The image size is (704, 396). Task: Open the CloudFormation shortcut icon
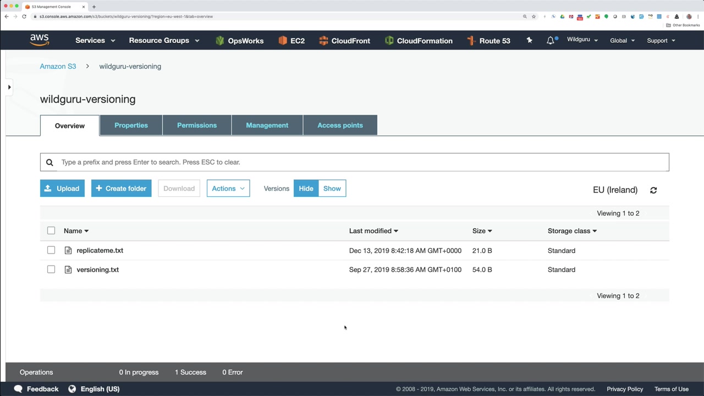(x=389, y=41)
